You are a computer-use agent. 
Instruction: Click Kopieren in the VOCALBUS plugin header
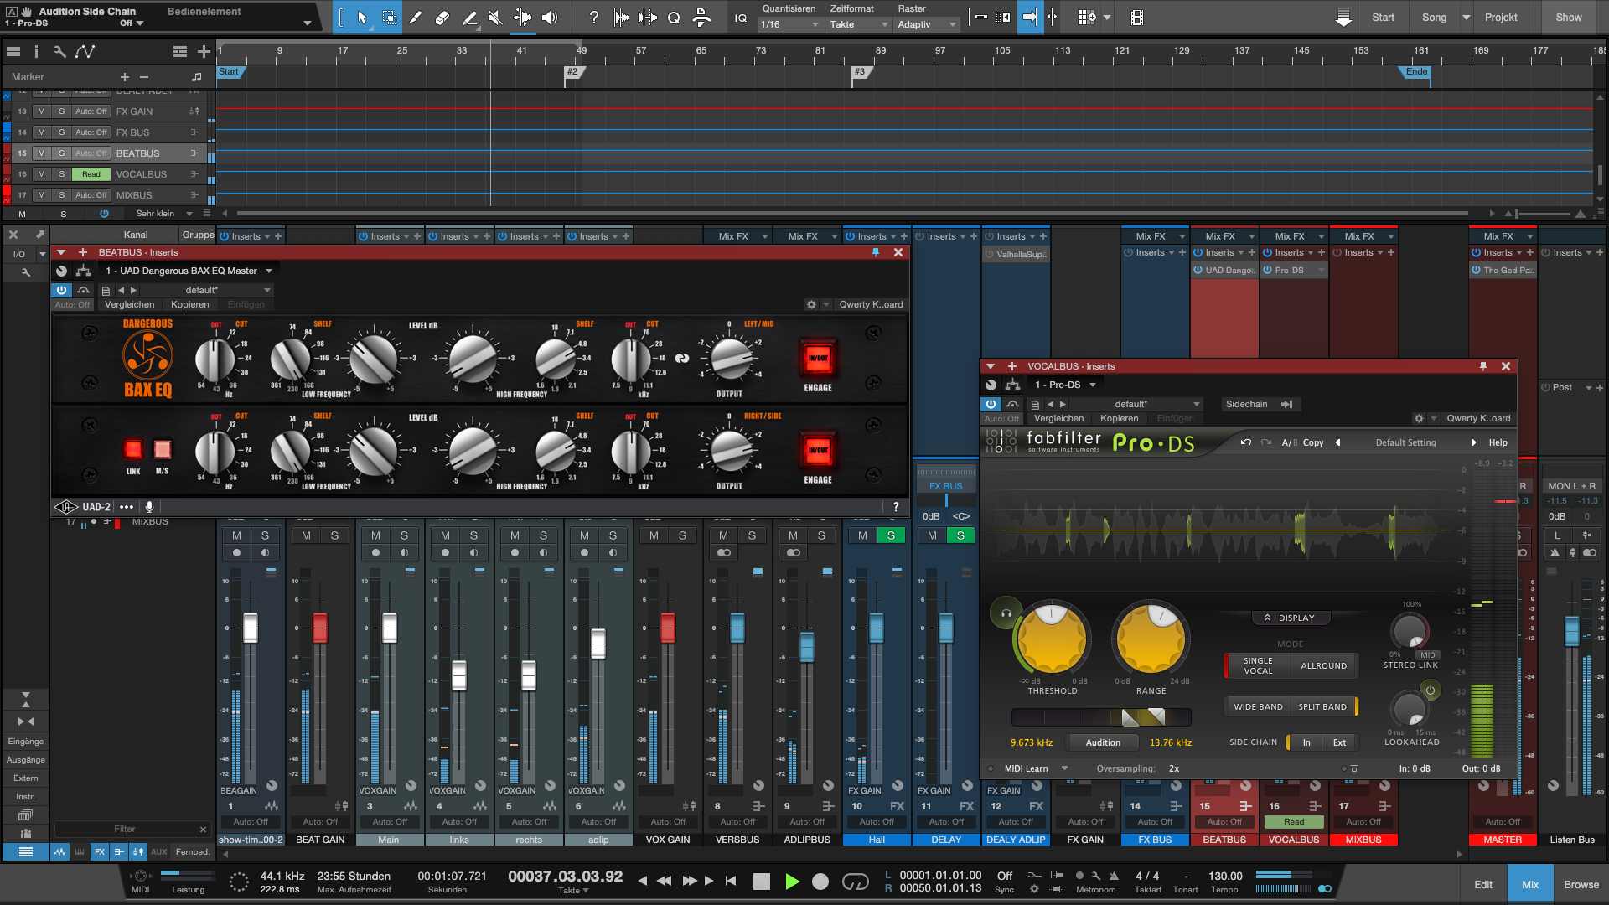(x=1120, y=418)
